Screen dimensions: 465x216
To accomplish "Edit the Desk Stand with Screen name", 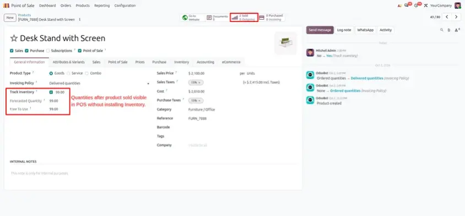I will 63,38.
